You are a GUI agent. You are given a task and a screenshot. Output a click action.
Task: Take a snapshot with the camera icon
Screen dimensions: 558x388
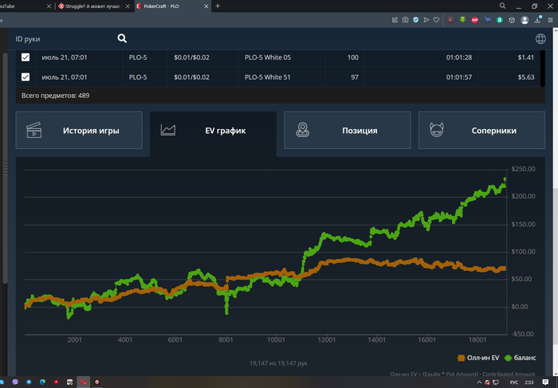(x=405, y=20)
